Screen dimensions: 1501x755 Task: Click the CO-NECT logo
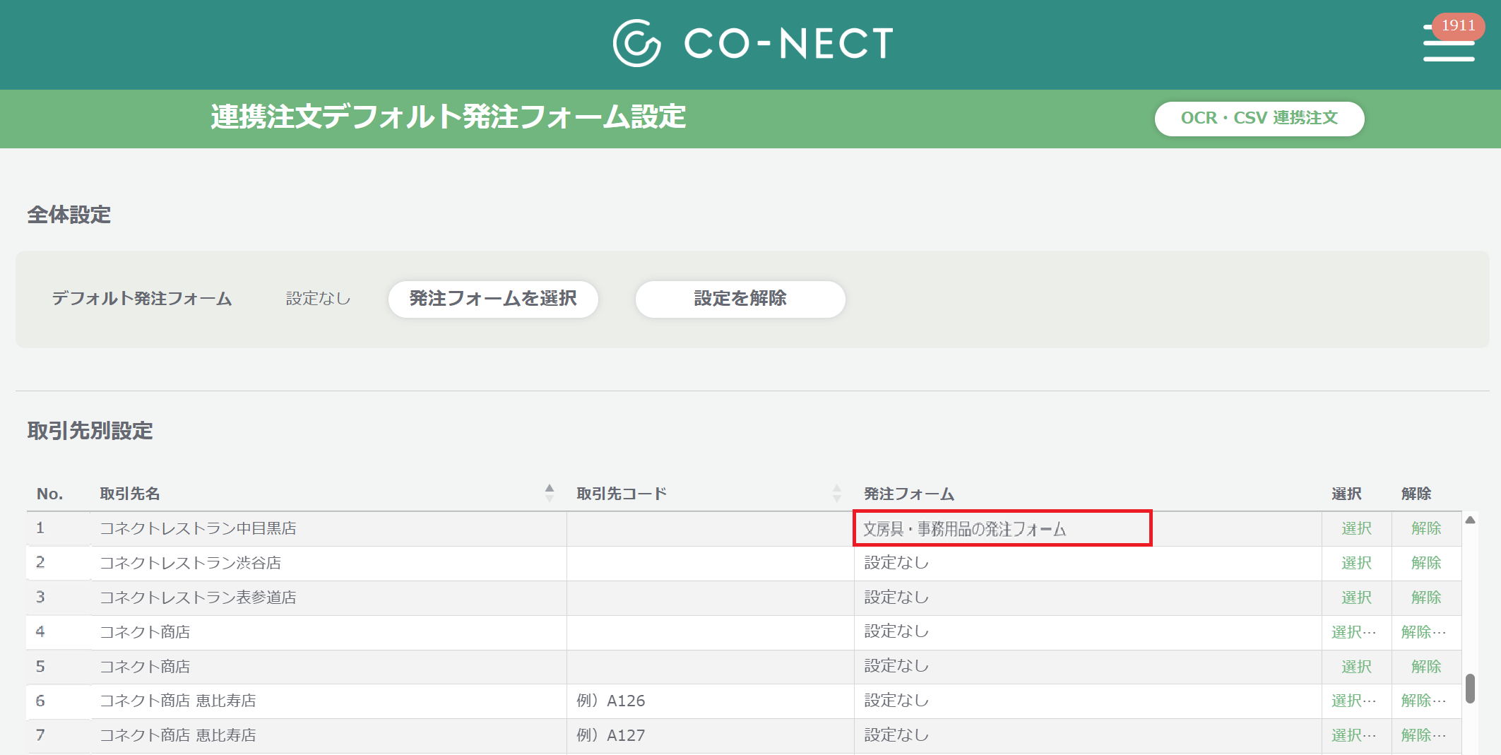[753, 43]
